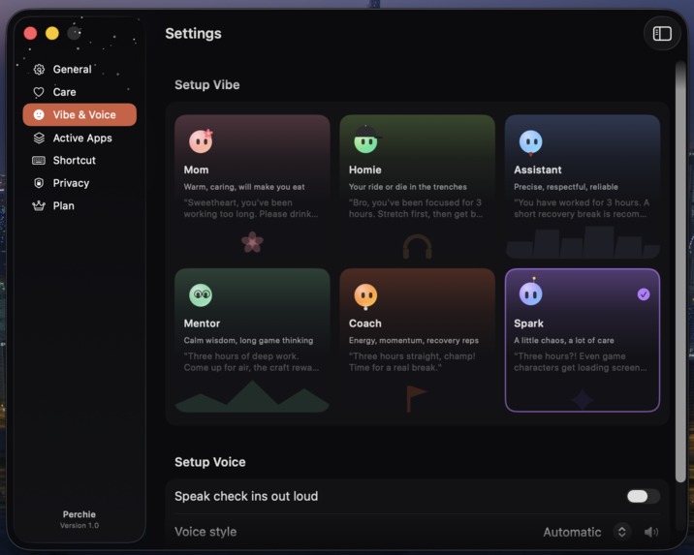
Task: Open the Voice style Automatic dropdown
Action: 585,532
